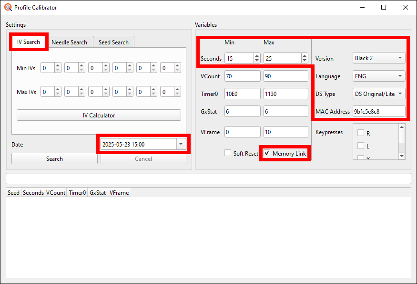
Task: Open the Version dropdown showing Black 2
Action: point(378,58)
